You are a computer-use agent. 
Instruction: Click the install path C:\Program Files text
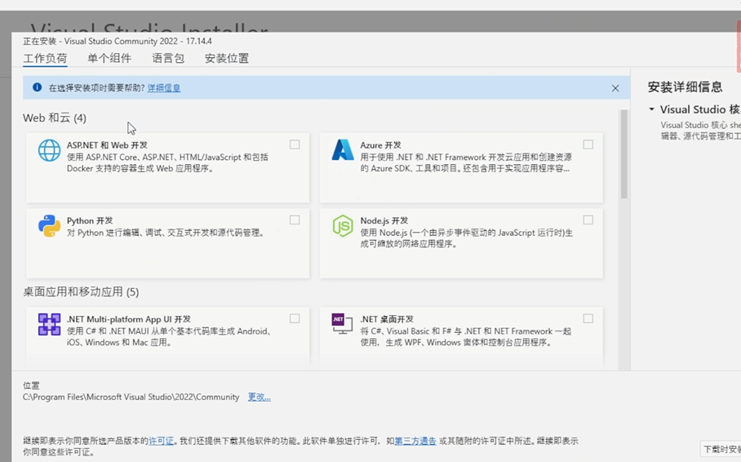(x=131, y=397)
